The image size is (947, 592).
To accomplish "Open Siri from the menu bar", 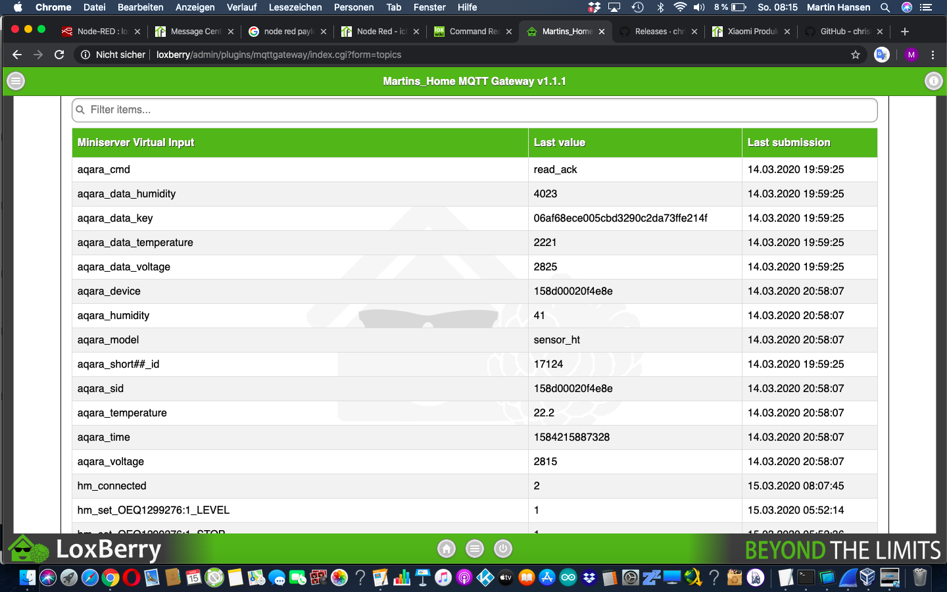I will point(907,7).
